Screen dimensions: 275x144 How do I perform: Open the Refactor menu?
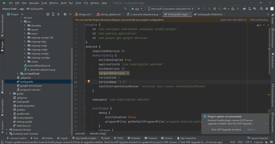[x=54, y=3]
